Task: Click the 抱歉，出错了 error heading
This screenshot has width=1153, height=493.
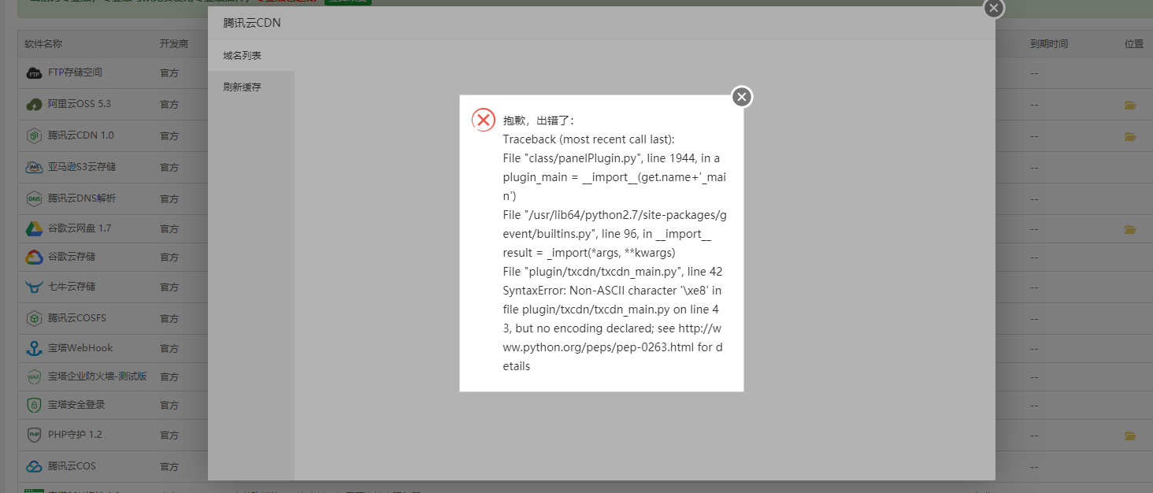Action: tap(539, 120)
